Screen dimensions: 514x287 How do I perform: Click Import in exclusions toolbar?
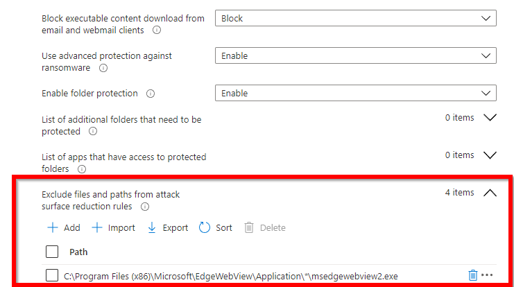pyautogui.click(x=114, y=227)
